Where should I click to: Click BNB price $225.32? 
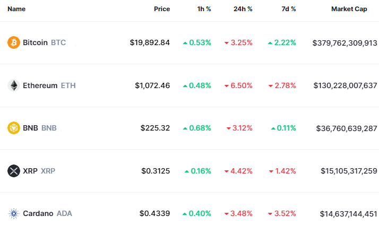pos(155,128)
